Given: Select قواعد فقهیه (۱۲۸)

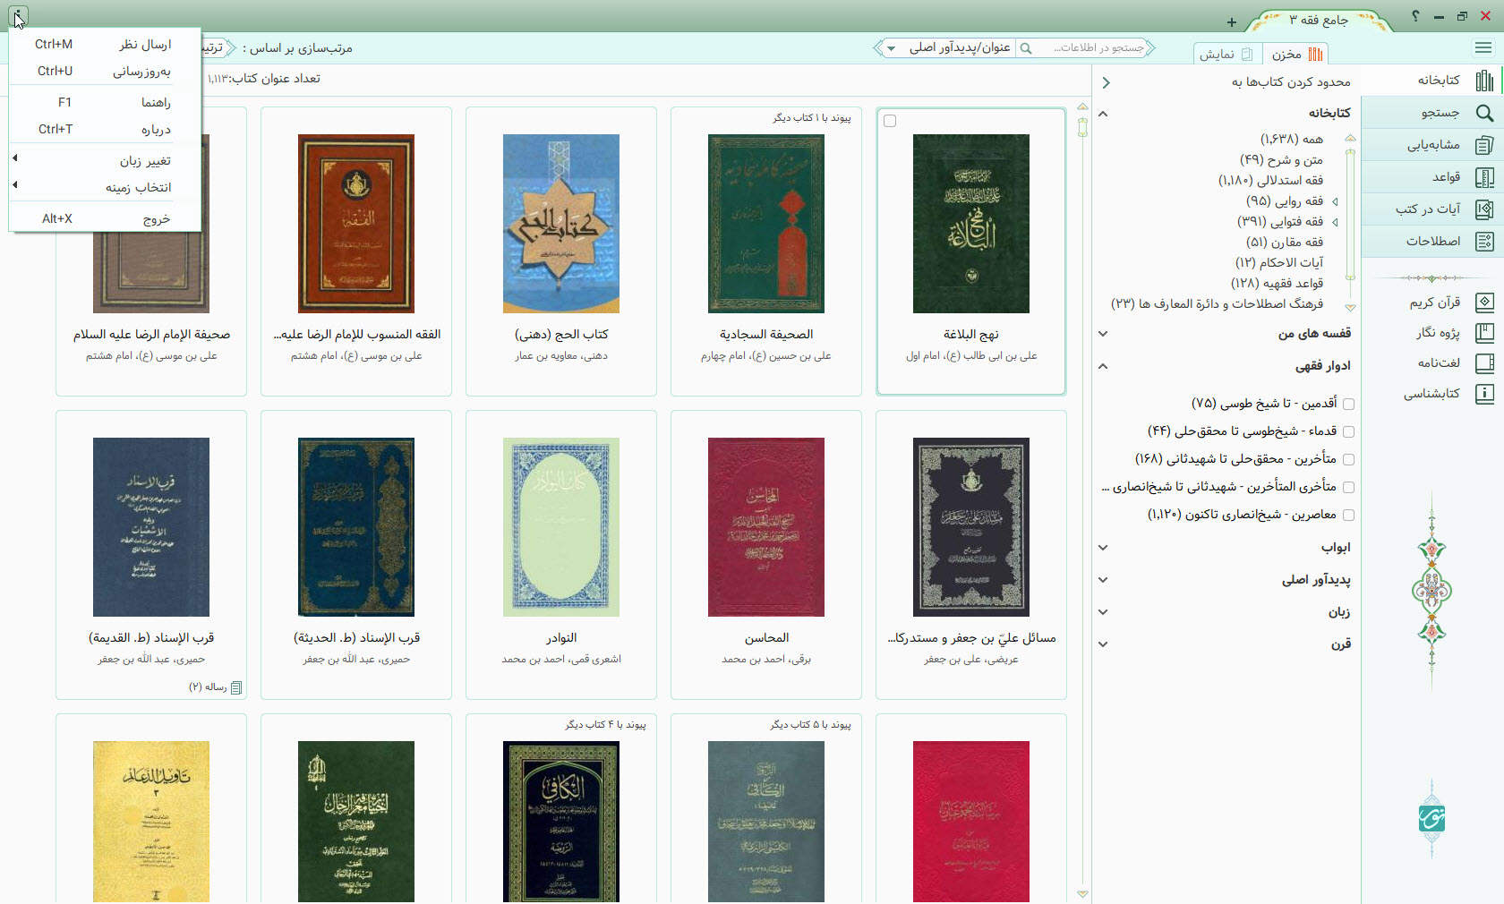Looking at the screenshot, I should coord(1277,284).
